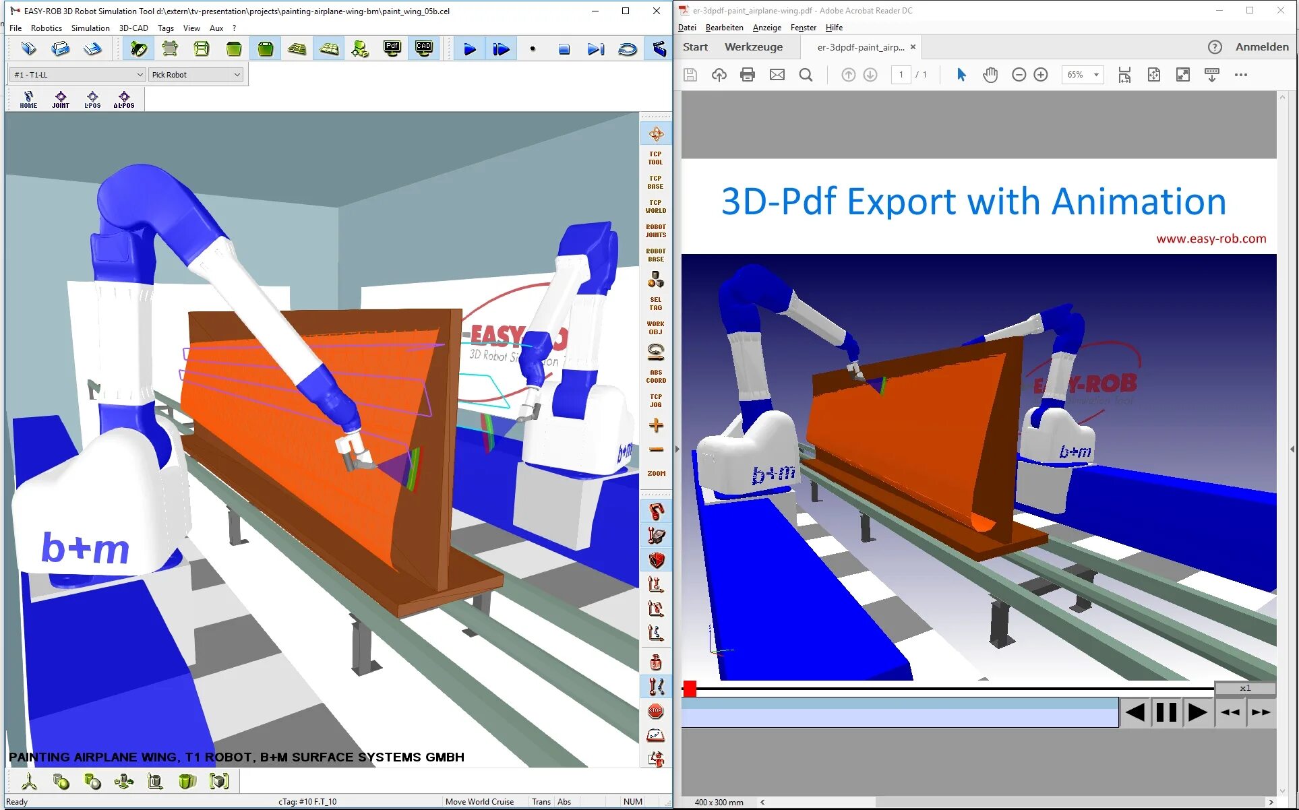Click the CAD monitor toolbar icon
Viewport: 1299px width, 810px height.
tap(424, 49)
